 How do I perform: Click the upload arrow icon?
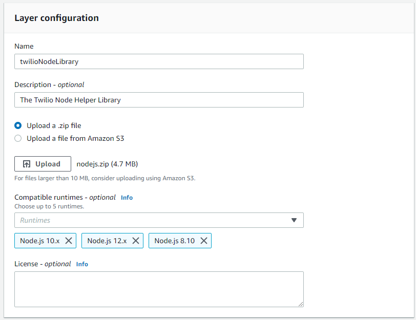(x=27, y=164)
